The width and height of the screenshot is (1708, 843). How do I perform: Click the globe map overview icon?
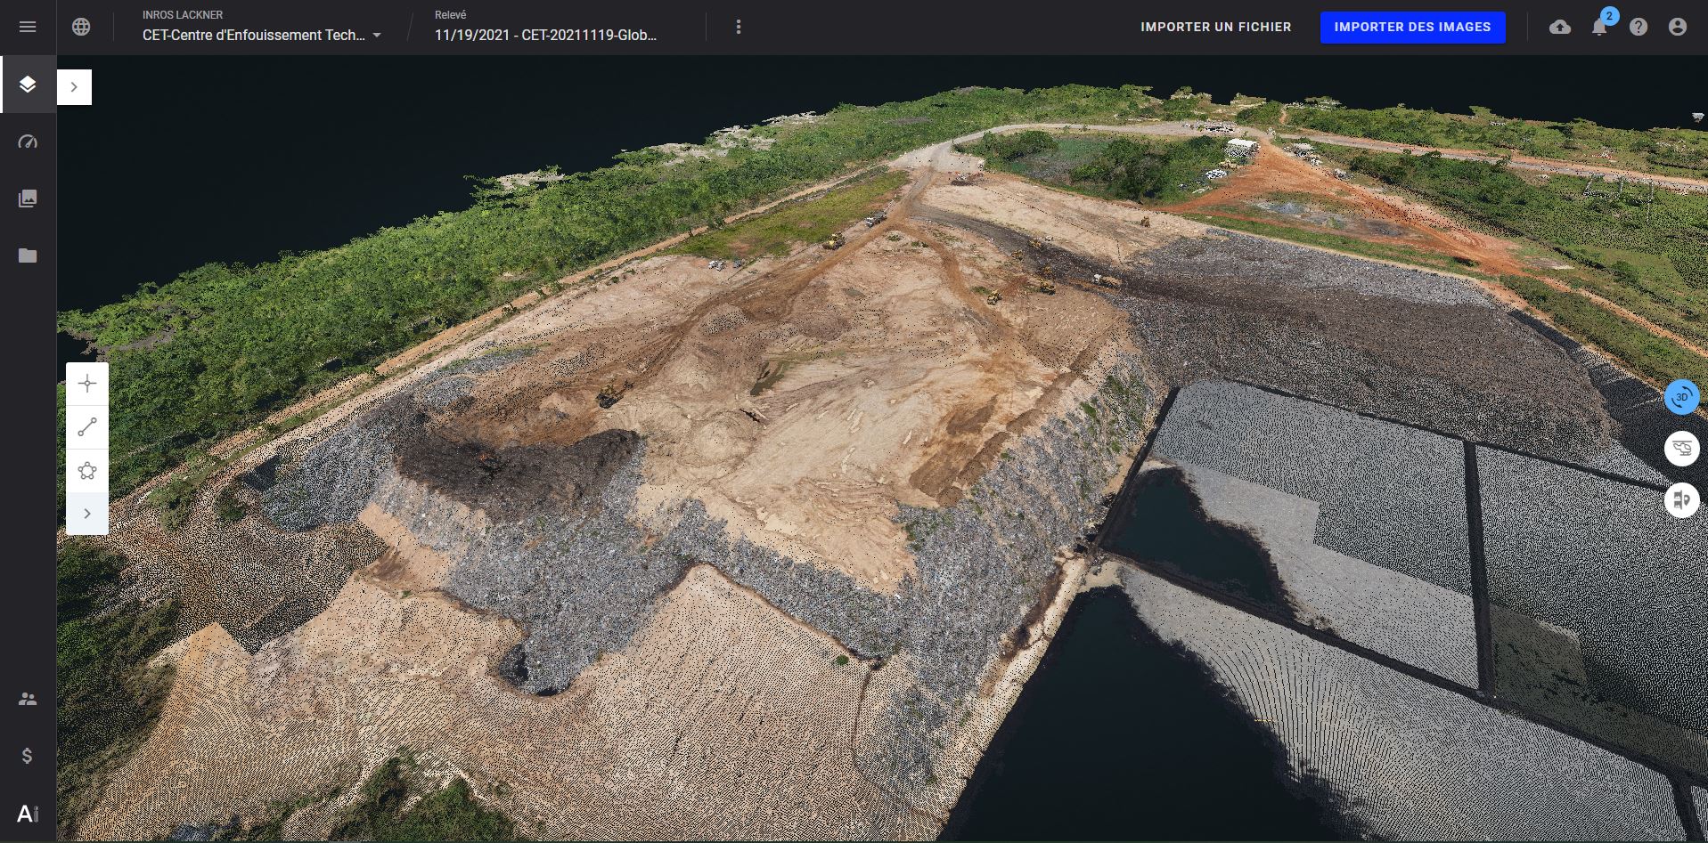[x=81, y=27]
